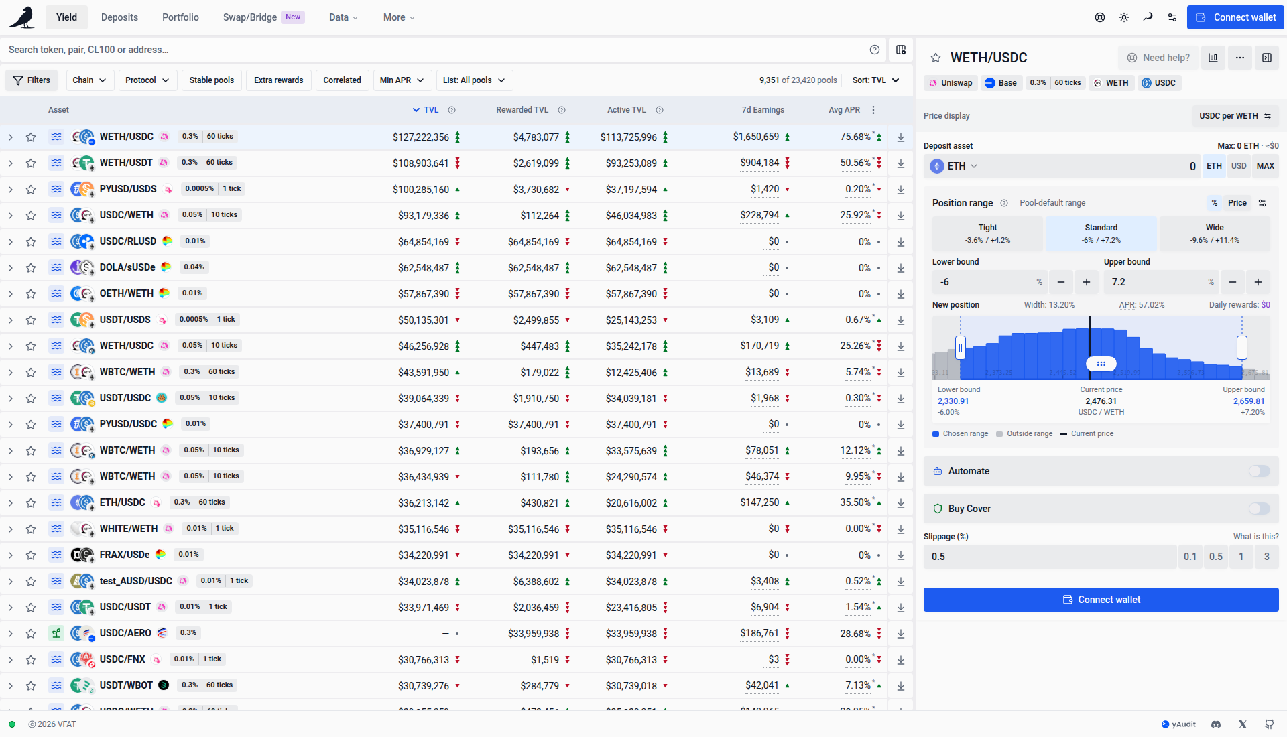Select USD deposit unit toggle
1287x737 pixels.
(x=1239, y=166)
